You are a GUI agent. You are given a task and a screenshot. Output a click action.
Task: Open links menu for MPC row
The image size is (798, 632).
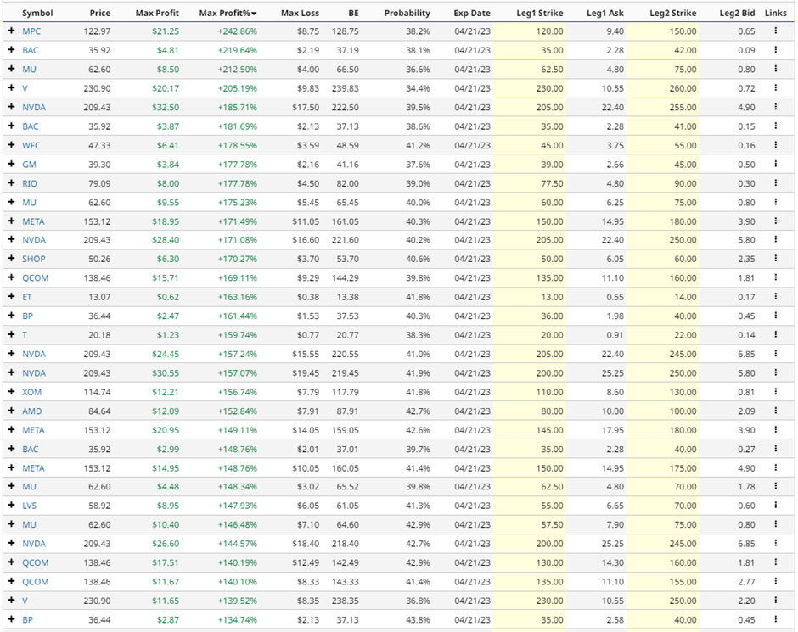click(x=776, y=31)
